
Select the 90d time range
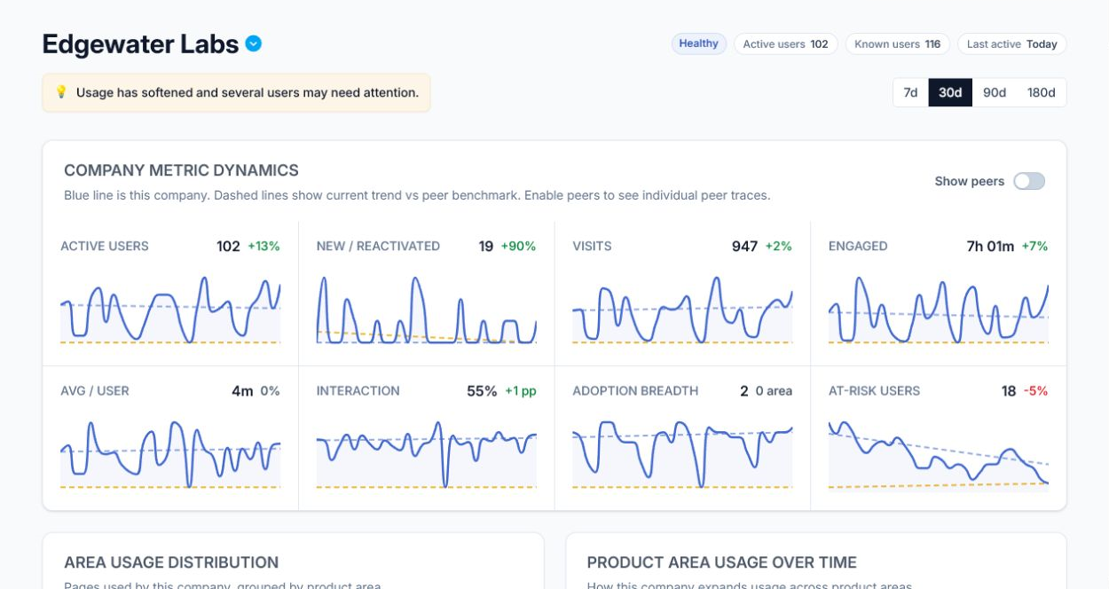click(x=995, y=92)
